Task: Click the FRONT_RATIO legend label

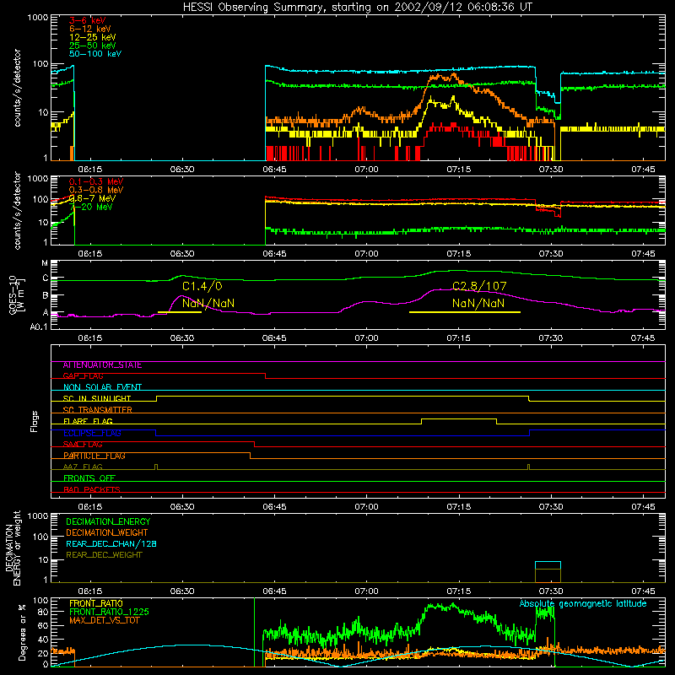Action: click(x=96, y=603)
